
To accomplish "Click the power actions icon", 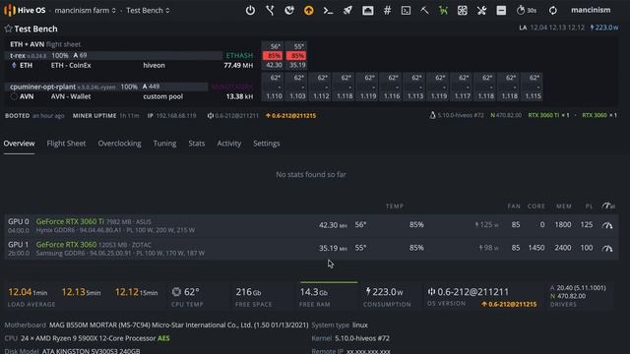I will pos(250,10).
